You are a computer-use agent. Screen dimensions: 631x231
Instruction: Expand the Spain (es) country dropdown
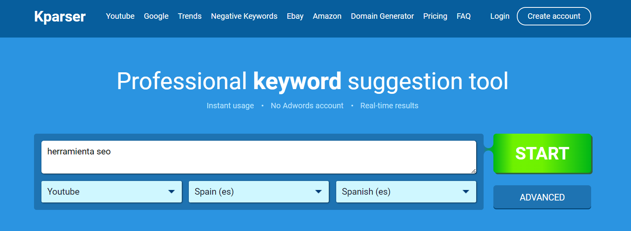[258, 192]
